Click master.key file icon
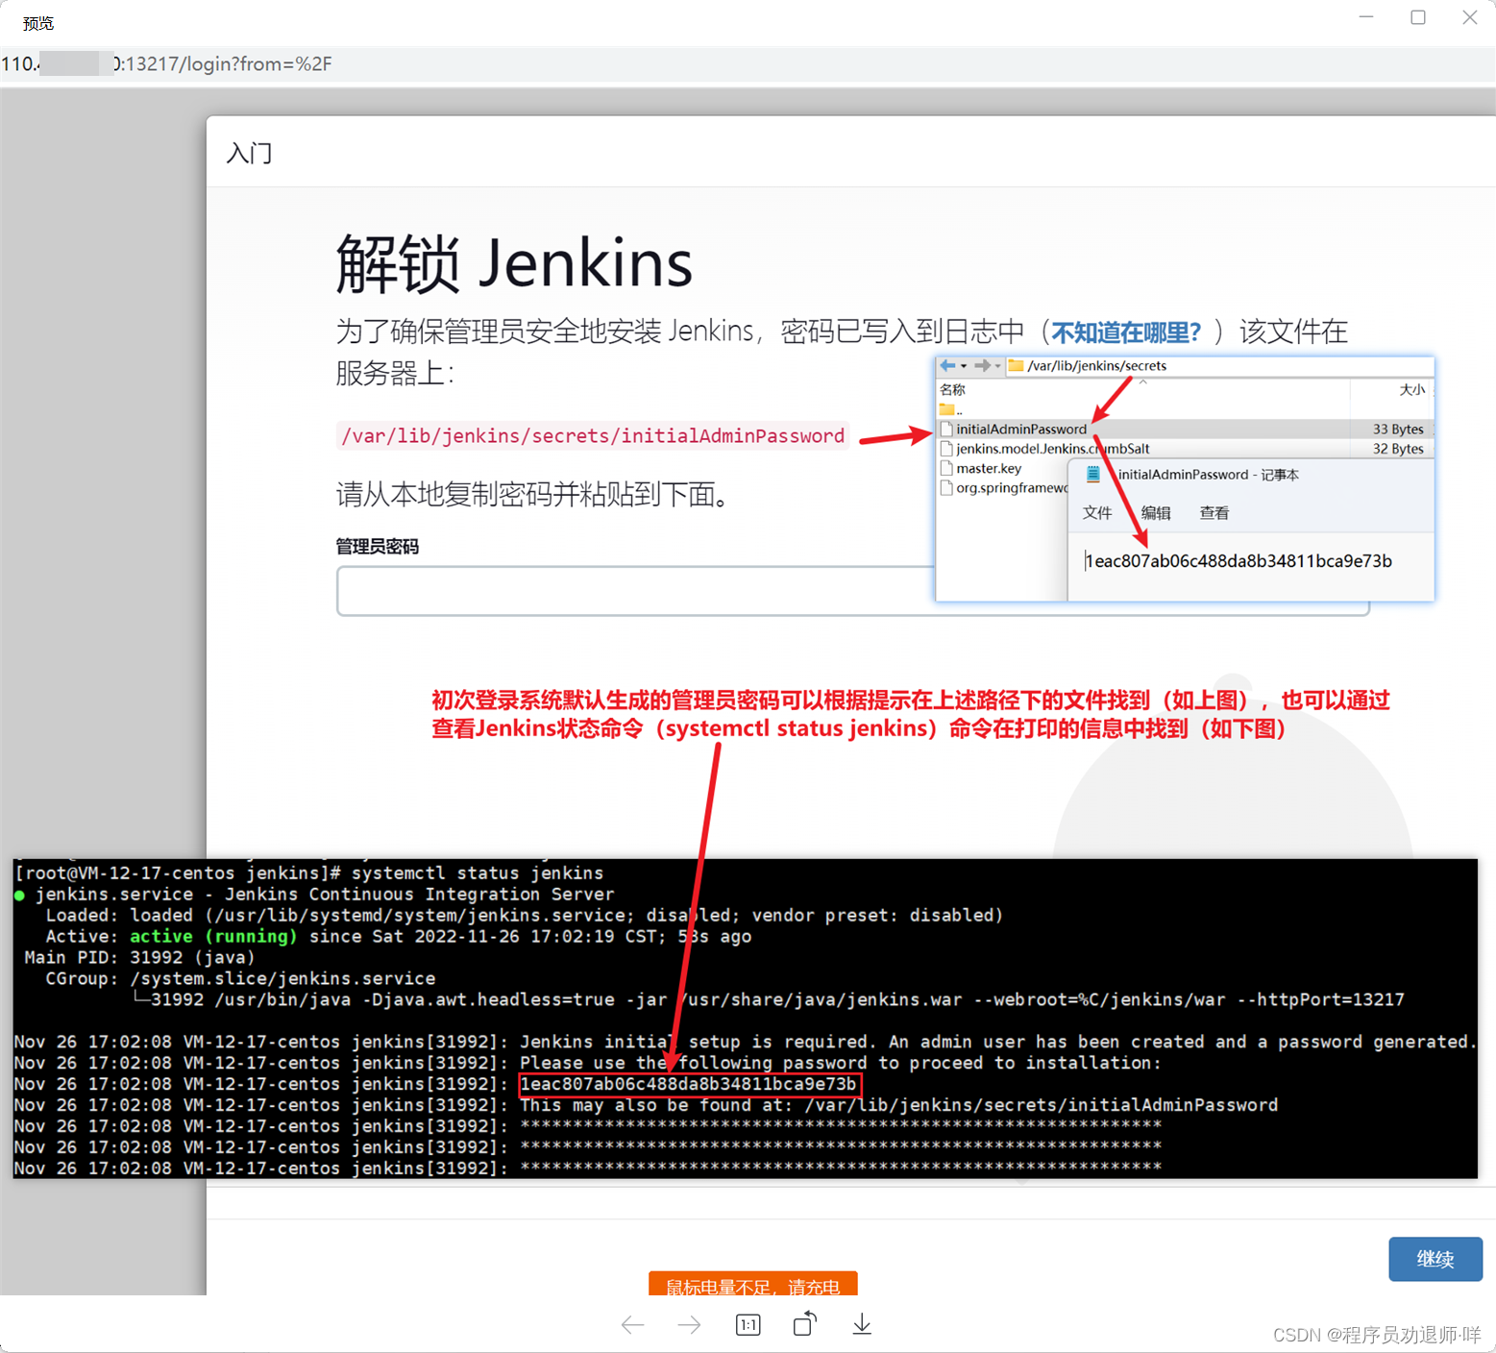Viewport: 1496px width, 1353px height. click(946, 468)
